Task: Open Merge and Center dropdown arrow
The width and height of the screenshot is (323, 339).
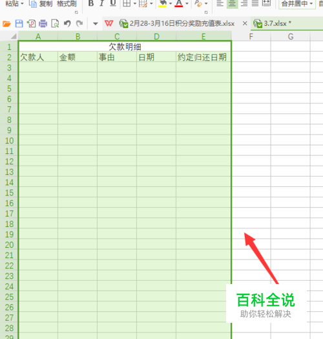Action: click(311, 4)
